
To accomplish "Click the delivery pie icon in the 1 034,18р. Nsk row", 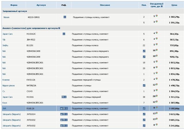I will pos(156,73).
